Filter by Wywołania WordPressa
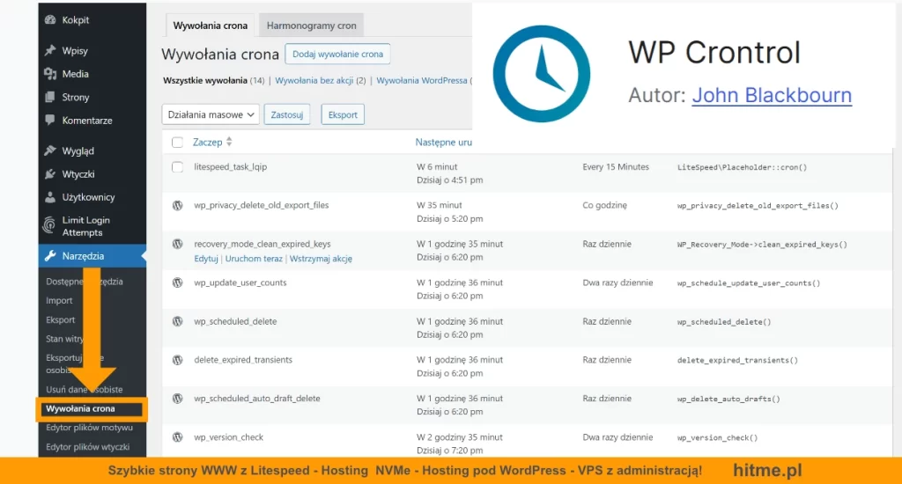 pyautogui.click(x=422, y=80)
